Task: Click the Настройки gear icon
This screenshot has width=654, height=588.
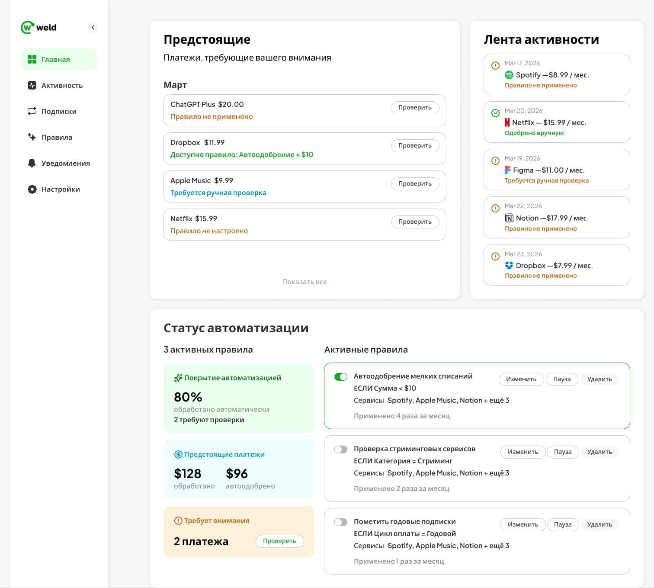Action: pos(32,189)
